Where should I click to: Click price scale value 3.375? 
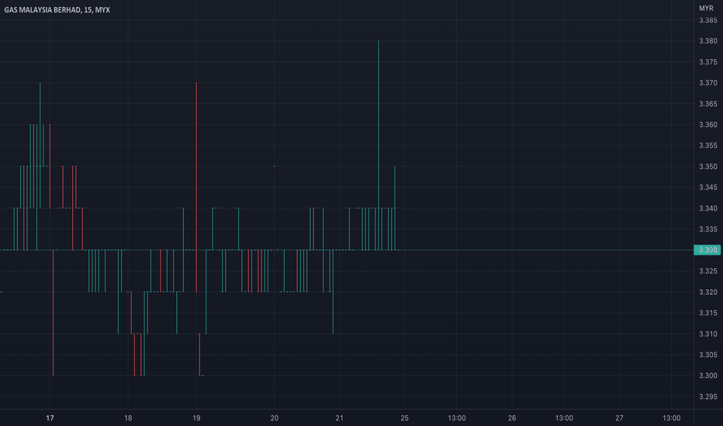coord(707,62)
